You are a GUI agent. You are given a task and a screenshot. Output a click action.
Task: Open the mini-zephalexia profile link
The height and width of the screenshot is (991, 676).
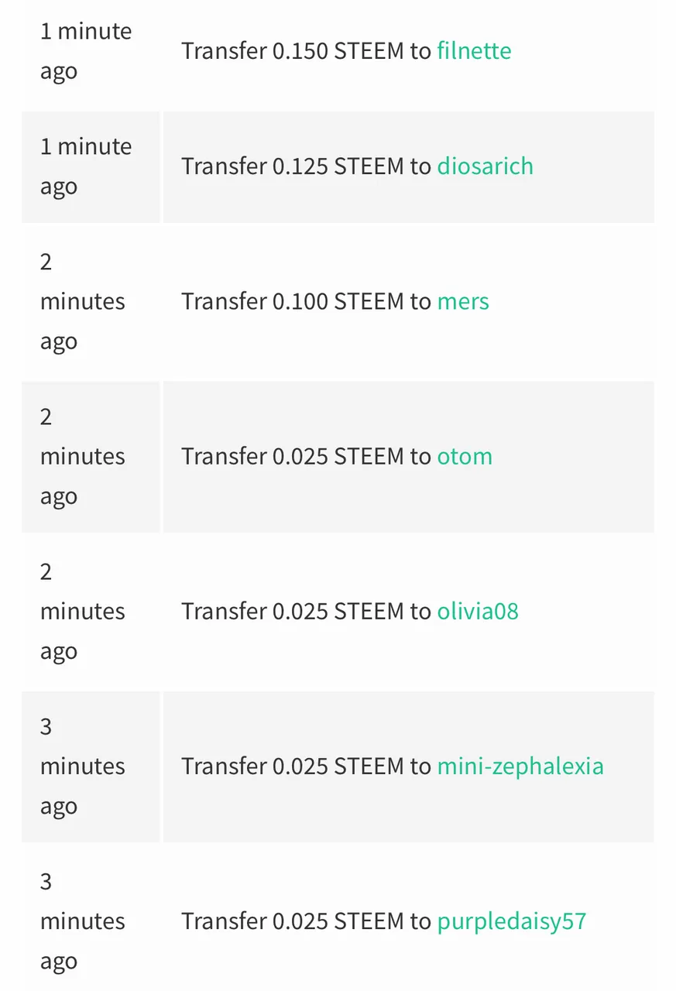520,766
